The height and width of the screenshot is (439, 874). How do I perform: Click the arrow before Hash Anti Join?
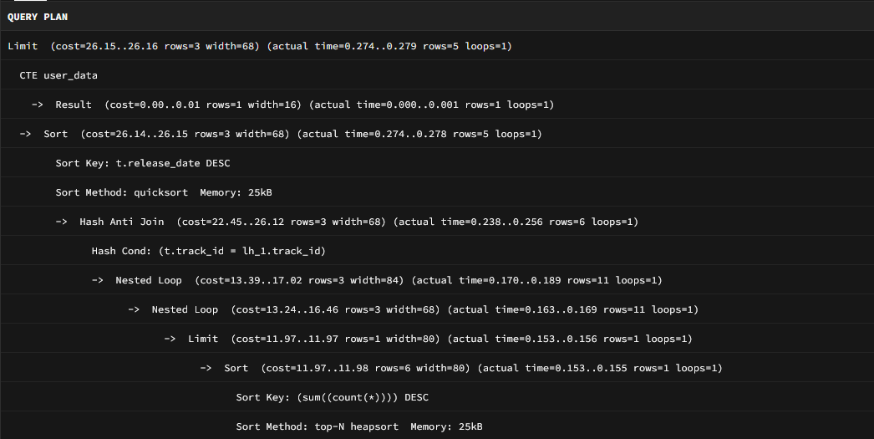click(61, 222)
